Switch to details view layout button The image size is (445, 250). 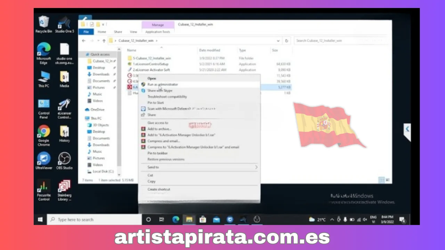coord(381,180)
